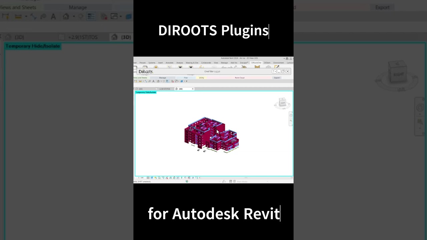
Task: Toggle Sun Path icon
Action: point(155,178)
